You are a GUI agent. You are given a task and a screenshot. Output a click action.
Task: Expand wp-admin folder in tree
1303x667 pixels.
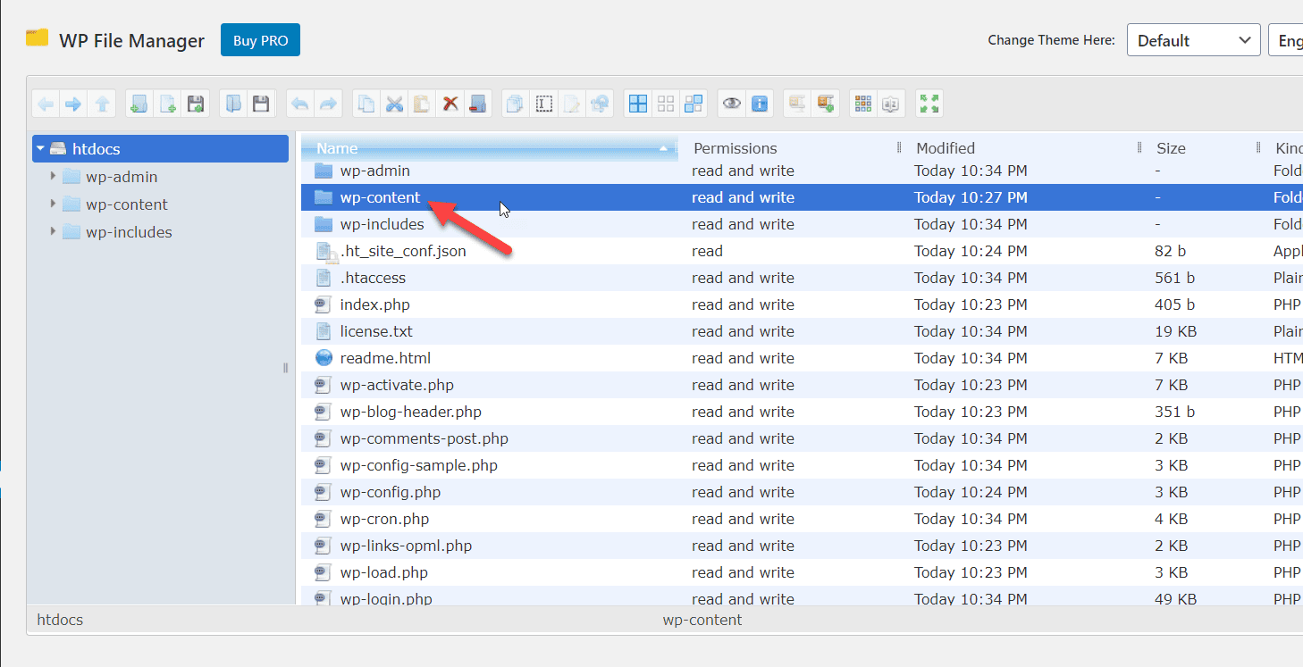[54, 177]
